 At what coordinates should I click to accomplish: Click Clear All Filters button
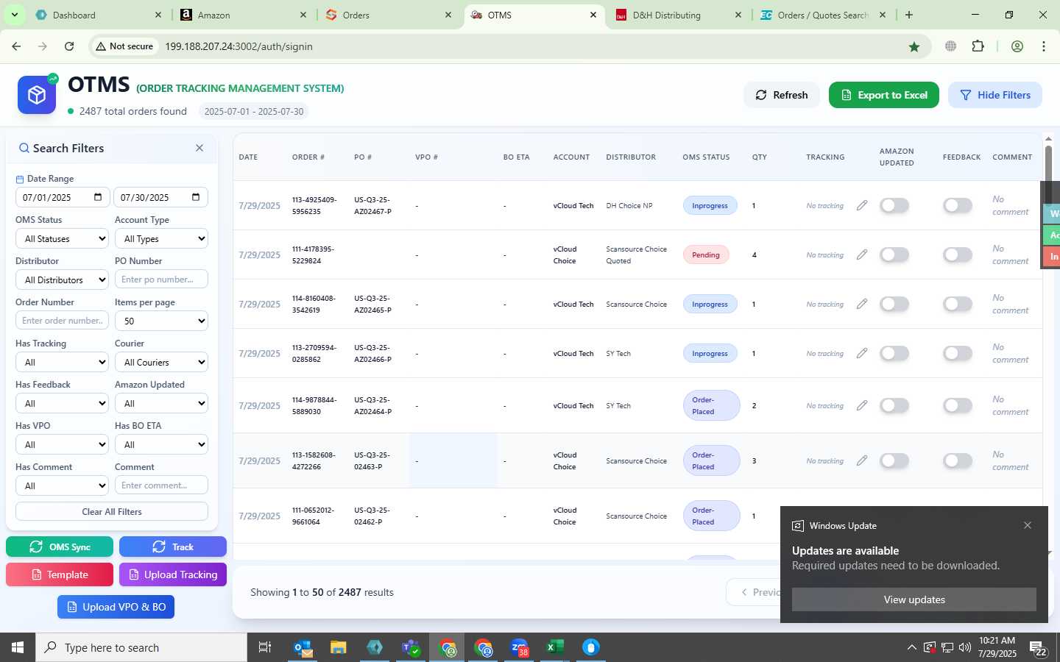112,511
